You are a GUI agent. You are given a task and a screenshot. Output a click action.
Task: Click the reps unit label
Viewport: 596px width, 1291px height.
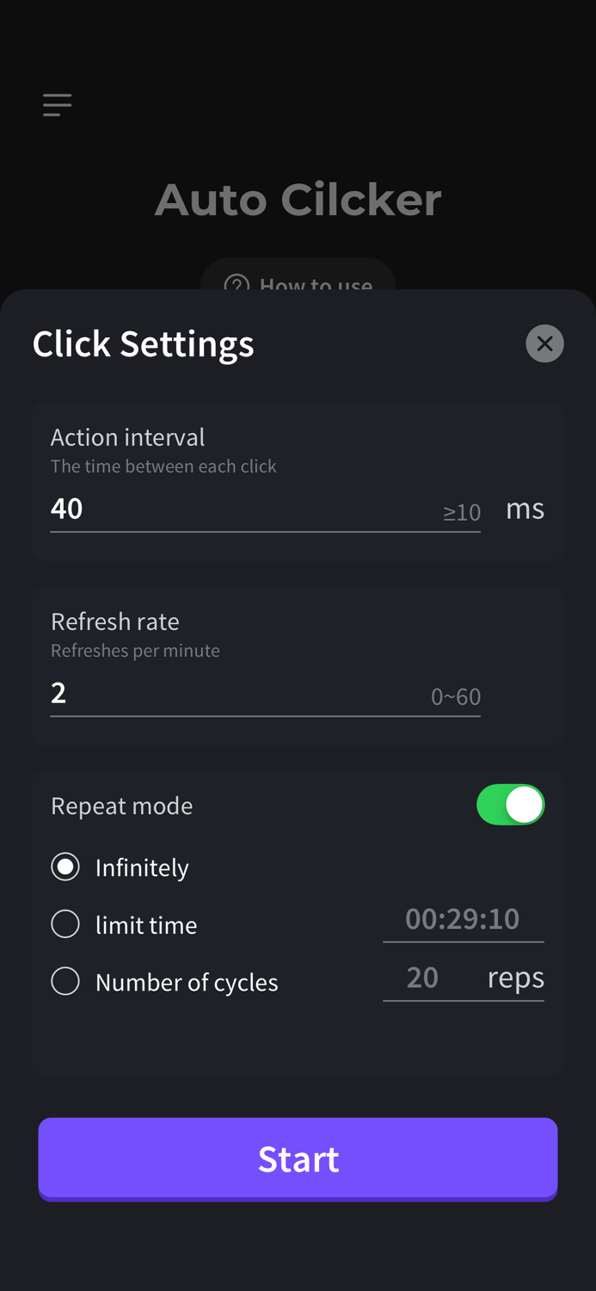pyautogui.click(x=515, y=977)
